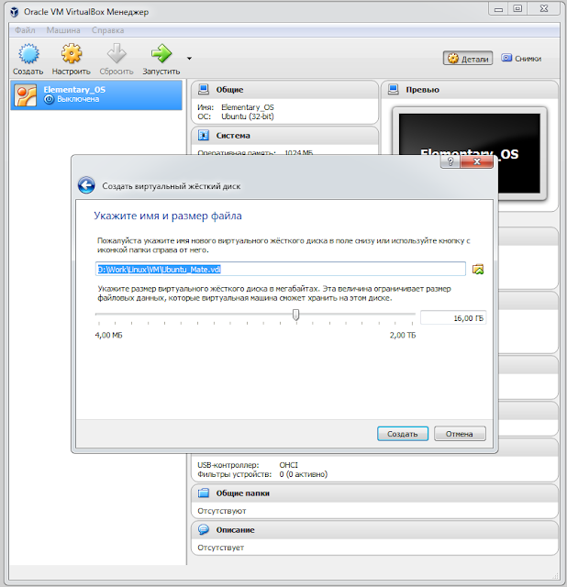Click the Превью section title

point(422,90)
